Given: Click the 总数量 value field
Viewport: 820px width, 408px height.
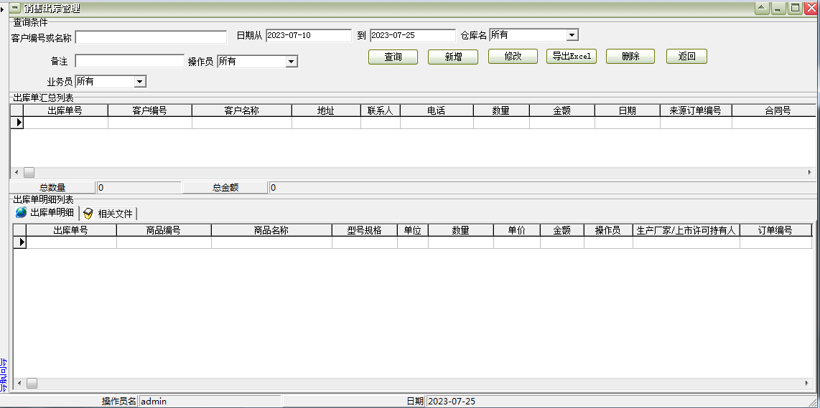Looking at the screenshot, I should tap(139, 188).
